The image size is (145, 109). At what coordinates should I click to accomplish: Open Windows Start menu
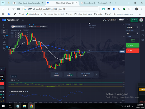[x=3, y=106]
